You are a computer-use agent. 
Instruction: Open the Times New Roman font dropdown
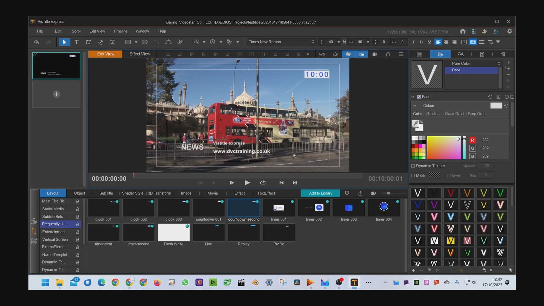[281, 42]
